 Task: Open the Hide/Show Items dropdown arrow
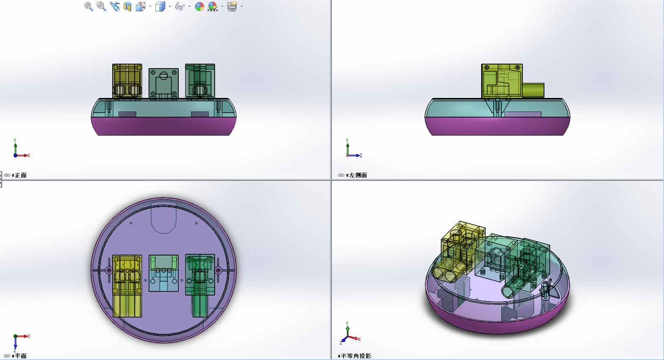189,7
